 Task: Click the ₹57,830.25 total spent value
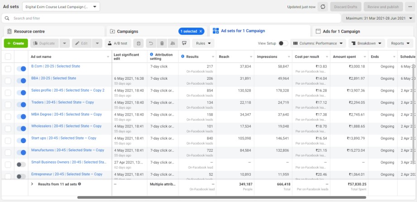(x=357, y=184)
